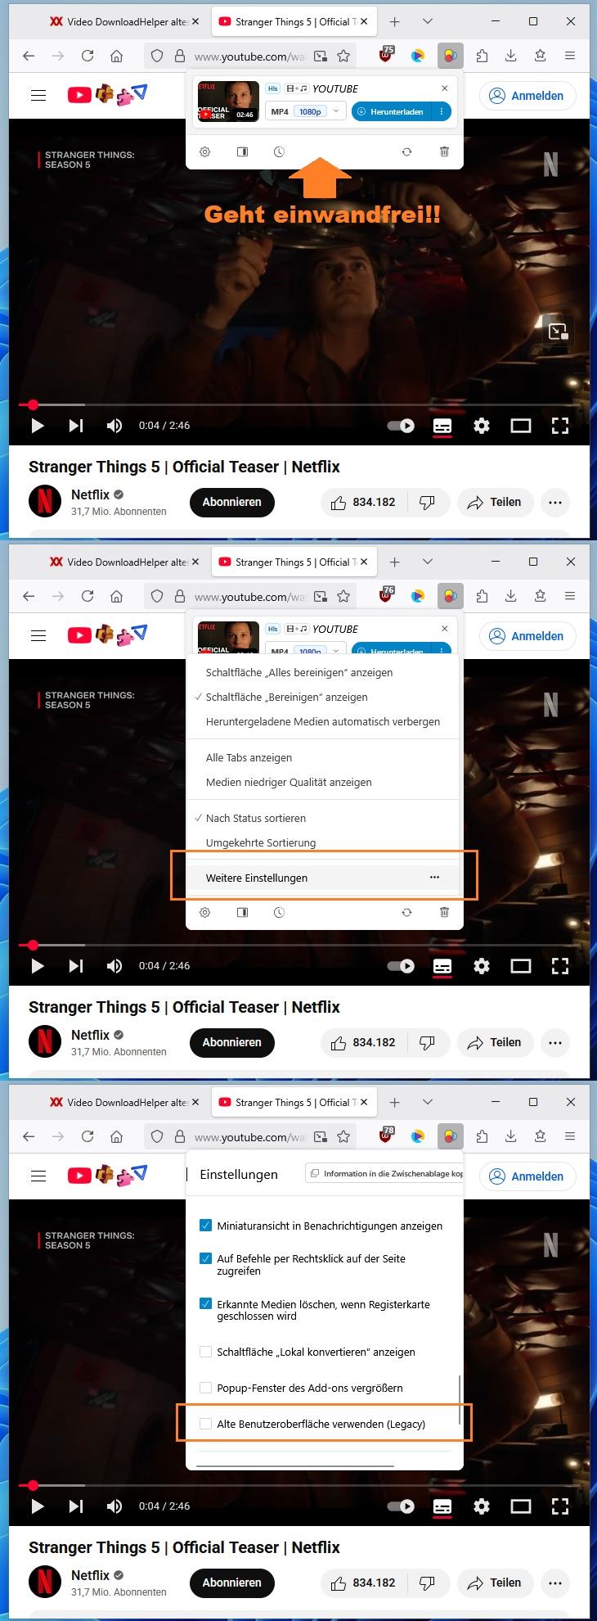Click Video DownloadHelper toolbar icon beside badge 78
The height and width of the screenshot is (1621, 597).
(x=450, y=1136)
